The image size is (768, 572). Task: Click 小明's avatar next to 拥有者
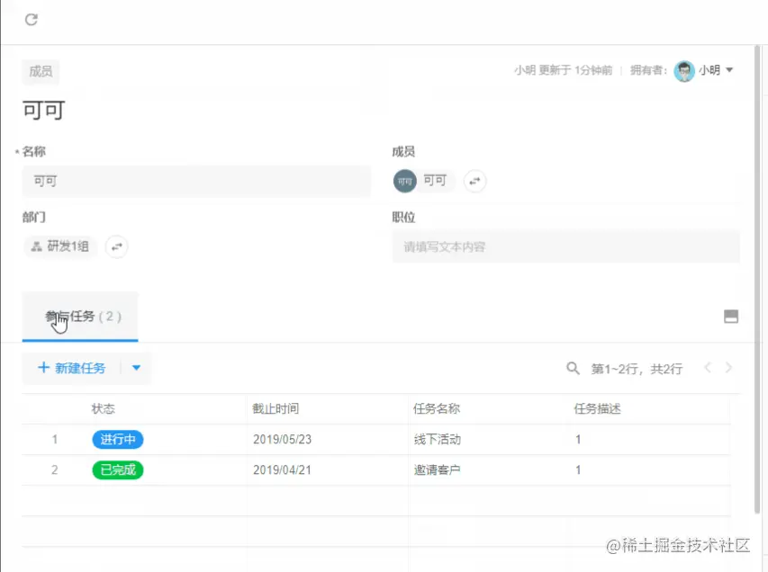(x=683, y=71)
